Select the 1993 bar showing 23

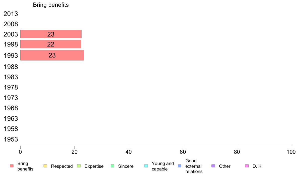click(x=52, y=55)
